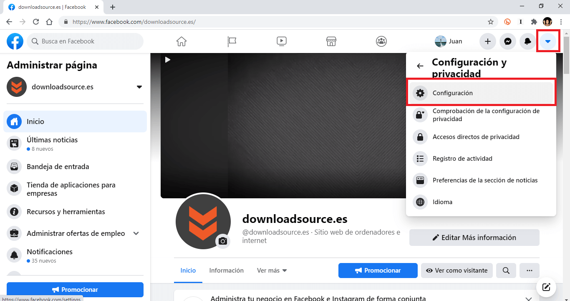Expand Administrar ofertas de empleo chevron
The height and width of the screenshot is (301, 570).
coord(136,233)
